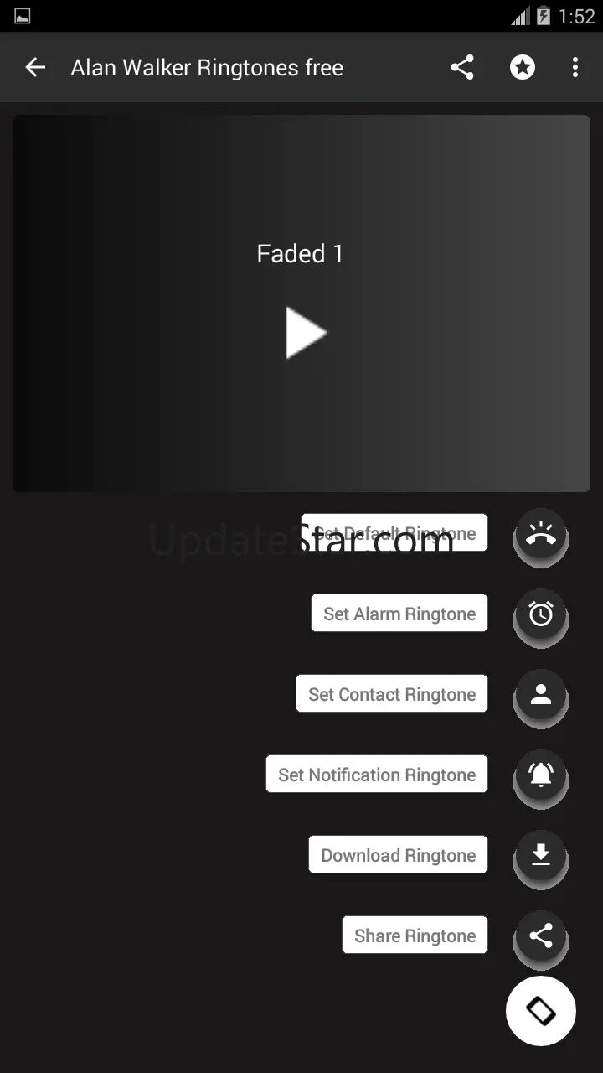Click the Share Ringtone label

(415, 936)
